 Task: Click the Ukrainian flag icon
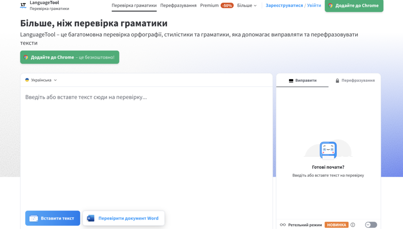[27, 80]
